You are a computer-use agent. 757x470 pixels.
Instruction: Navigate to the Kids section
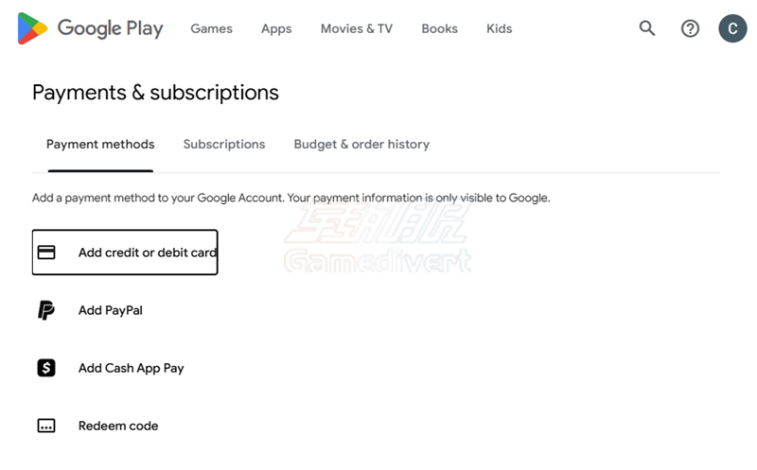(500, 28)
